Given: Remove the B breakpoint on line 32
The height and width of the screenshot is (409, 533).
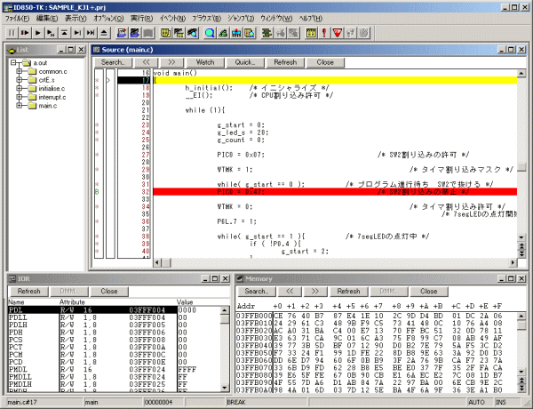Looking at the screenshot, I should point(97,192).
